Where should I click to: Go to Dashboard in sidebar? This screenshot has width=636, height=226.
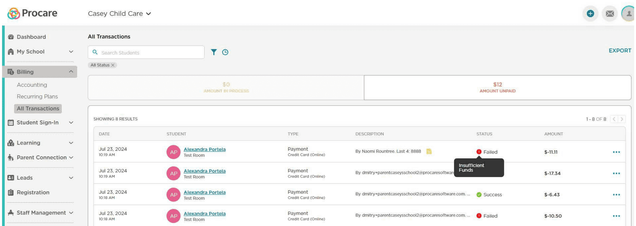31,37
